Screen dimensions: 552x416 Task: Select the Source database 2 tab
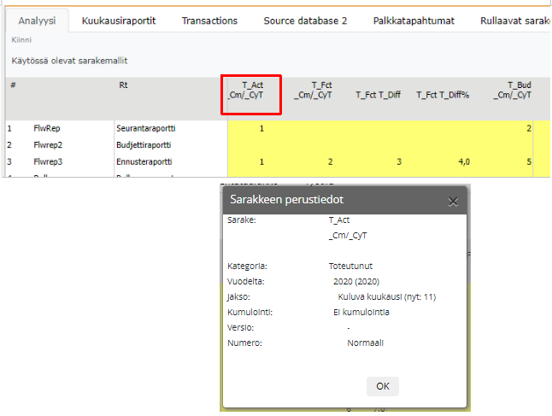(305, 21)
